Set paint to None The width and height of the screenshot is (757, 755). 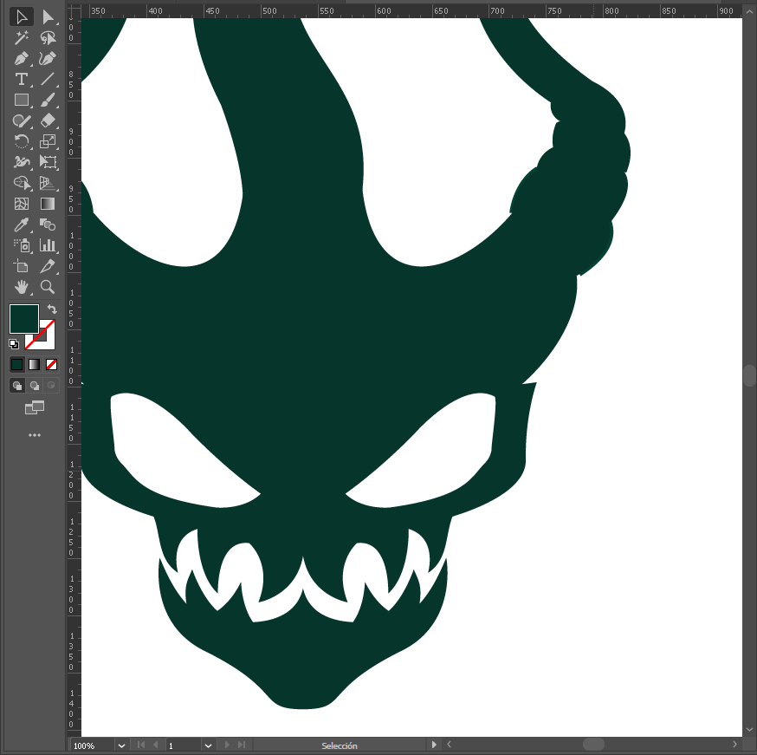pyautogui.click(x=52, y=365)
